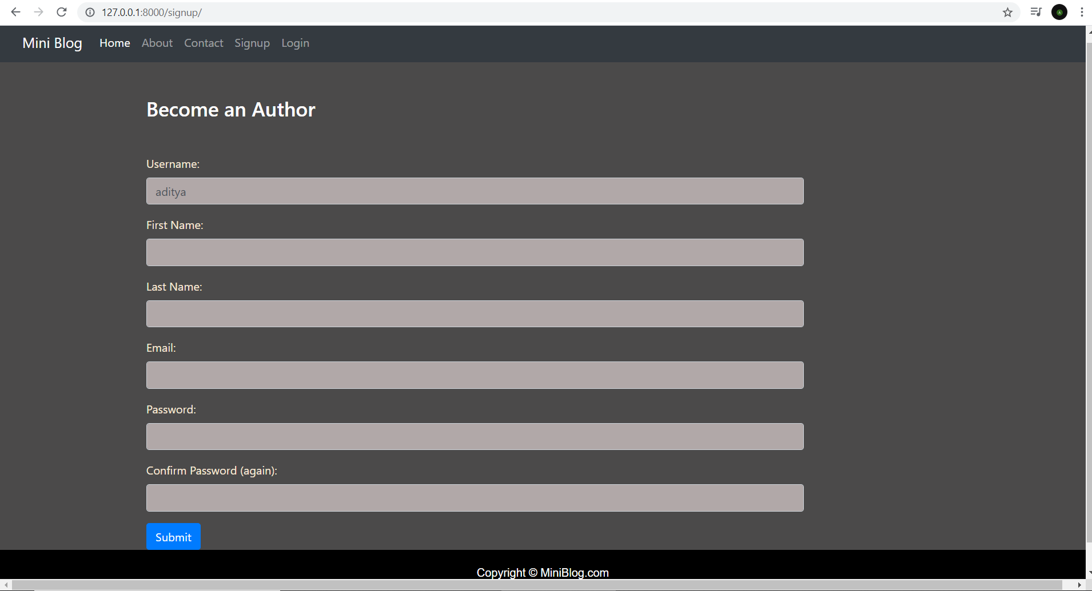Image resolution: width=1092 pixels, height=591 pixels.
Task: Click the horizontal scrollbar at bottom
Action: (x=537, y=585)
